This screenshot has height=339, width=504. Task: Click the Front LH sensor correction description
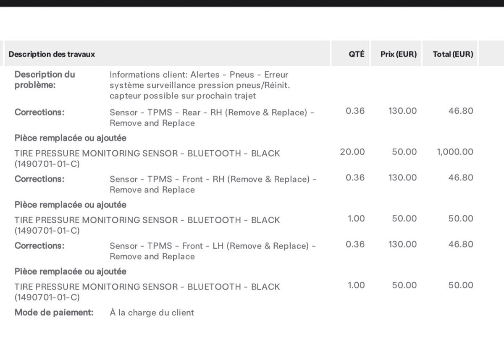click(x=213, y=251)
